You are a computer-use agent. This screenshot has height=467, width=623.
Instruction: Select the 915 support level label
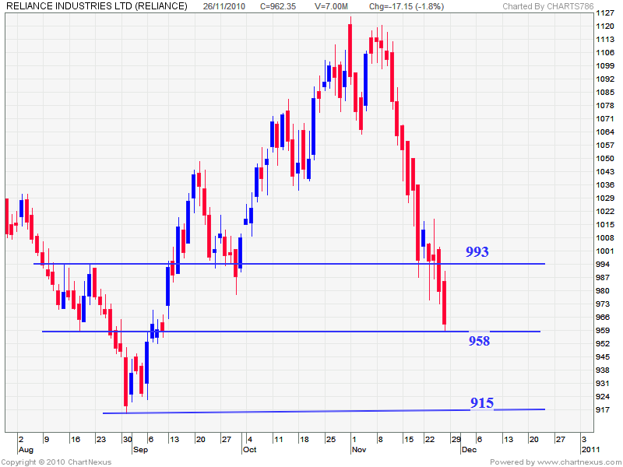(x=483, y=403)
